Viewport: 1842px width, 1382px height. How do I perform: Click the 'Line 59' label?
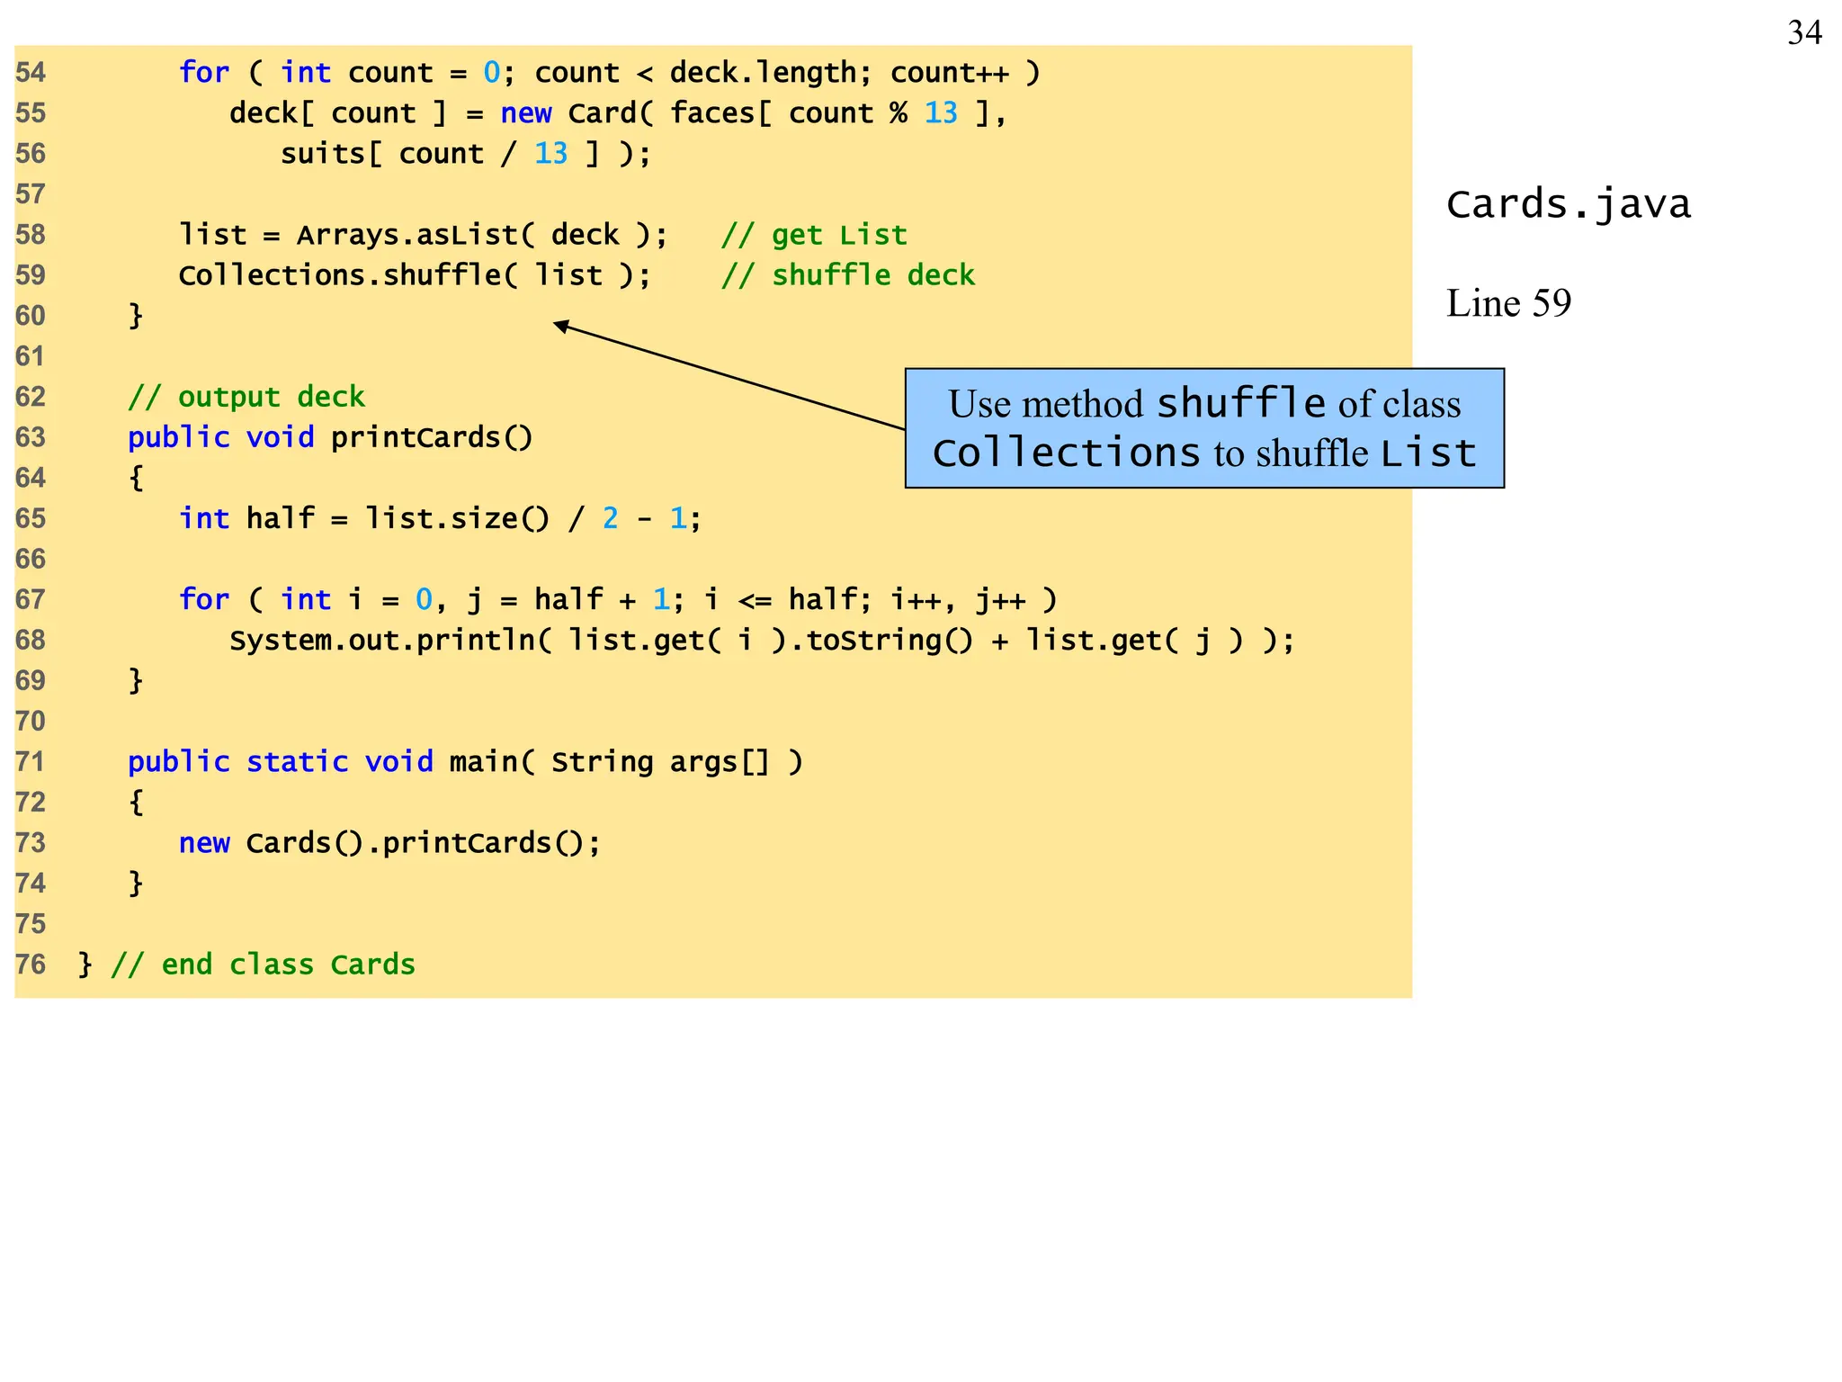[1508, 303]
